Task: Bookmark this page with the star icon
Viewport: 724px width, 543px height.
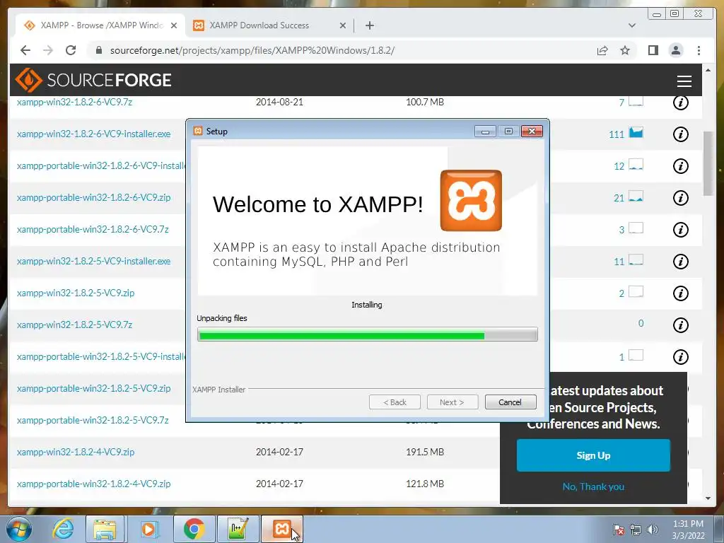Action: tap(625, 50)
